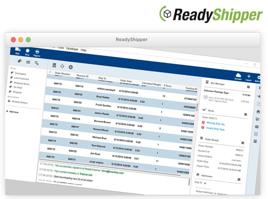Click the Addresses home icon in the panel header

(x=198, y=174)
